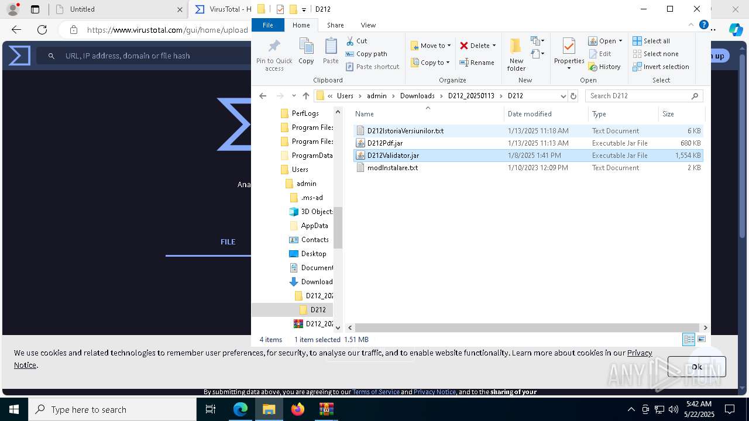Accept cookies with Ok button

(696, 367)
